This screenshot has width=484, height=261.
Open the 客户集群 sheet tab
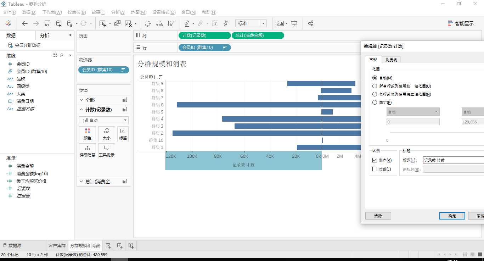(x=57, y=245)
